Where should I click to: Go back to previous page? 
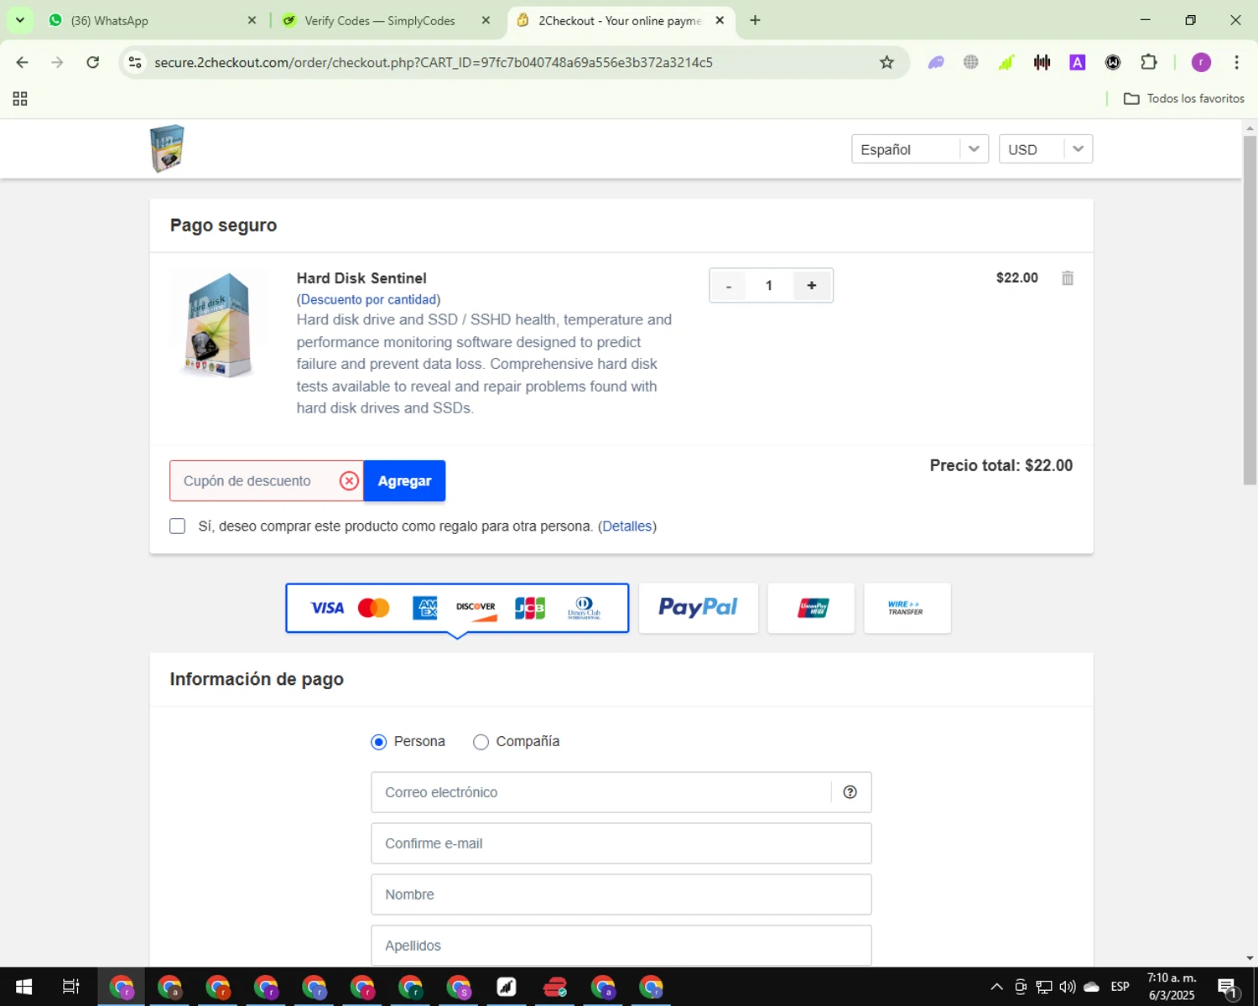[23, 62]
